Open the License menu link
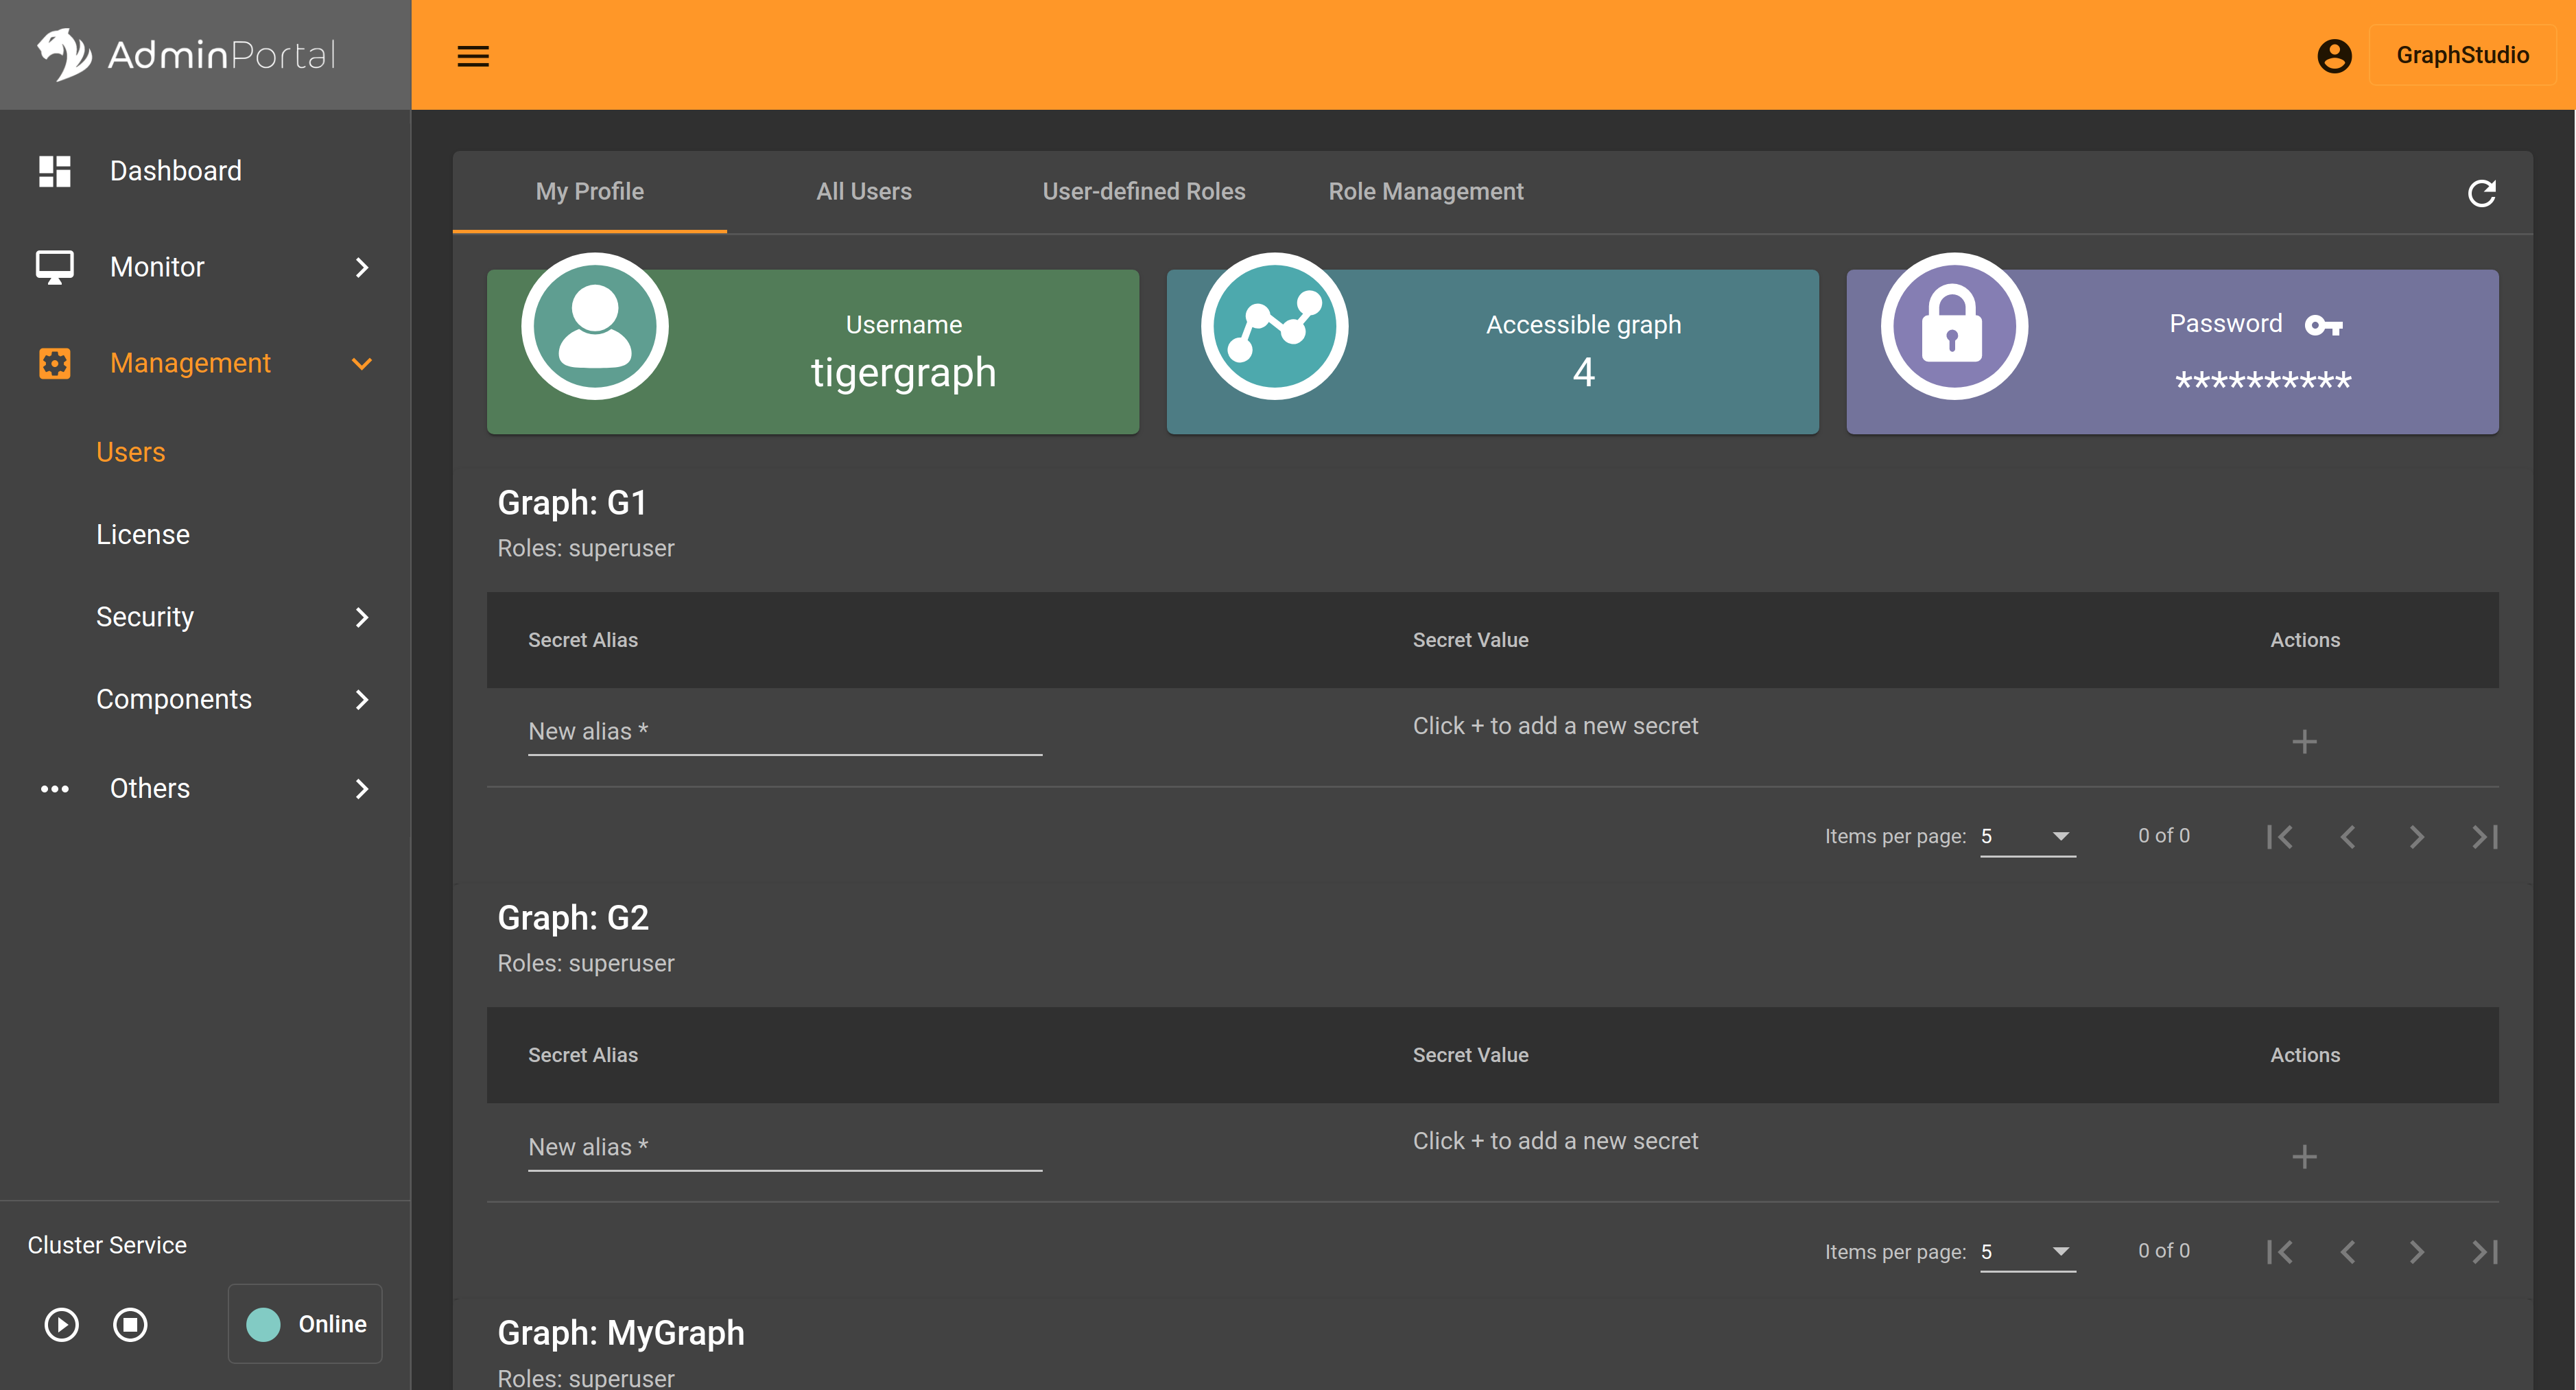The width and height of the screenshot is (2576, 1390). point(143,535)
